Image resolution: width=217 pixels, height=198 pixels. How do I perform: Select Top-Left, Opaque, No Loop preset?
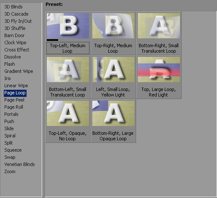coord(68,121)
